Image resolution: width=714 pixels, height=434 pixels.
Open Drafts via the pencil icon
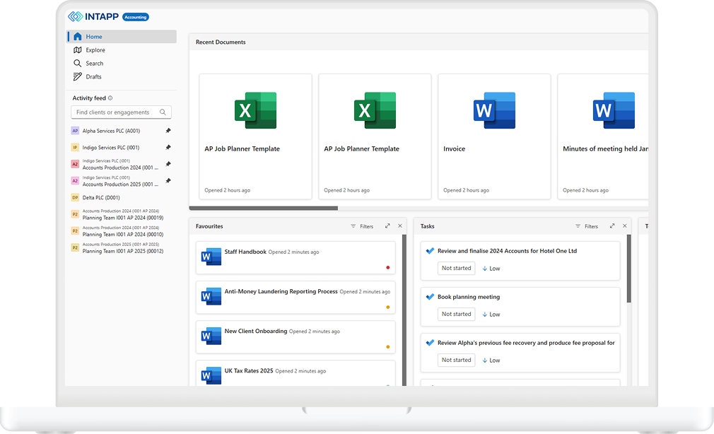78,76
